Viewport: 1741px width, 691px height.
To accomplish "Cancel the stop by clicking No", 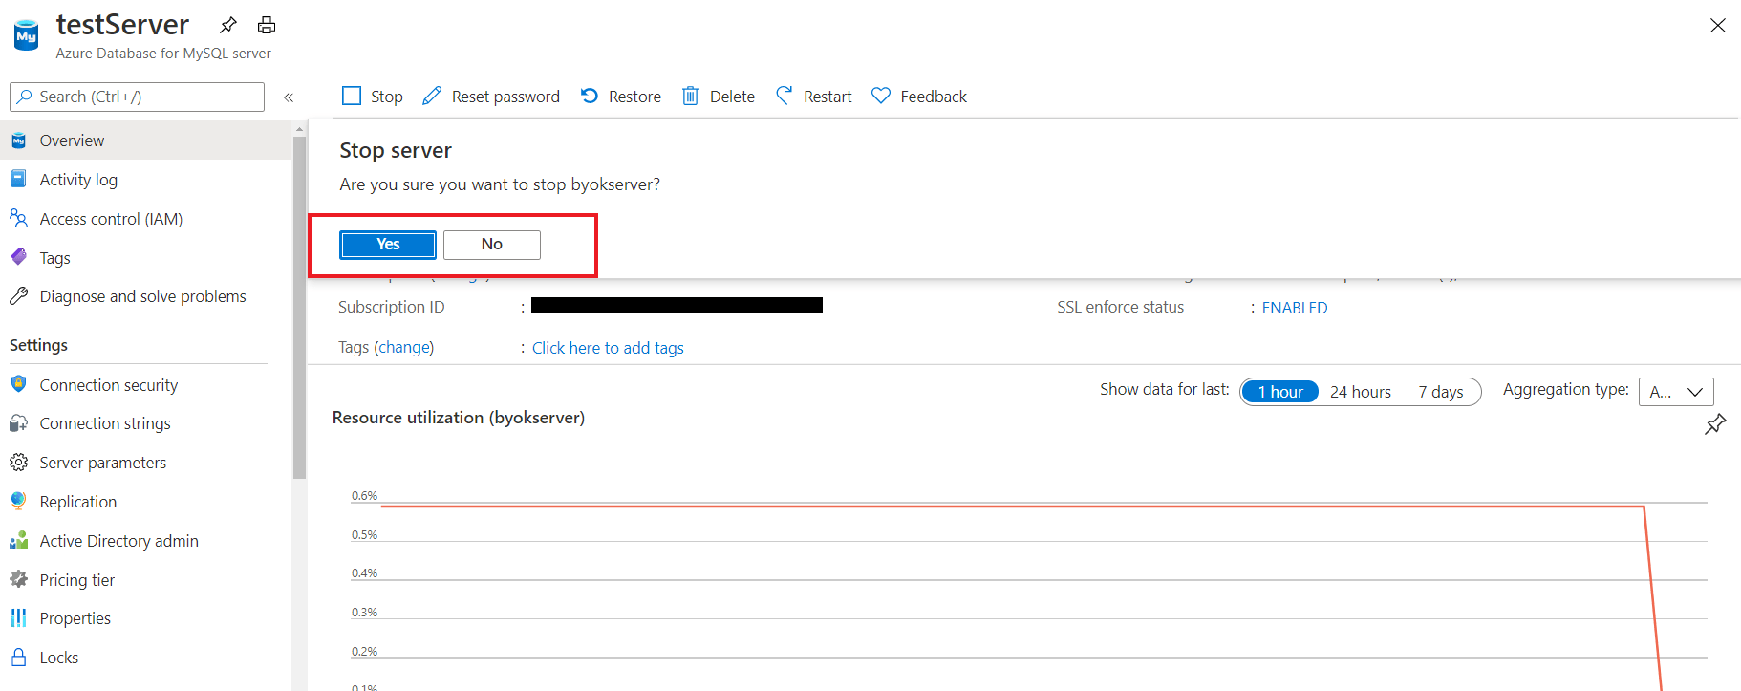I will click(492, 245).
